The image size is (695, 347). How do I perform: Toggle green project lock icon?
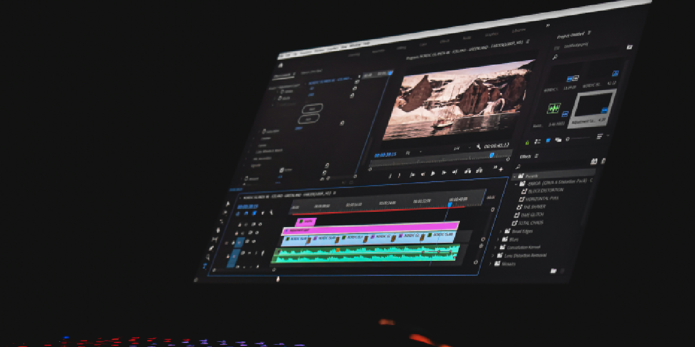point(527,143)
